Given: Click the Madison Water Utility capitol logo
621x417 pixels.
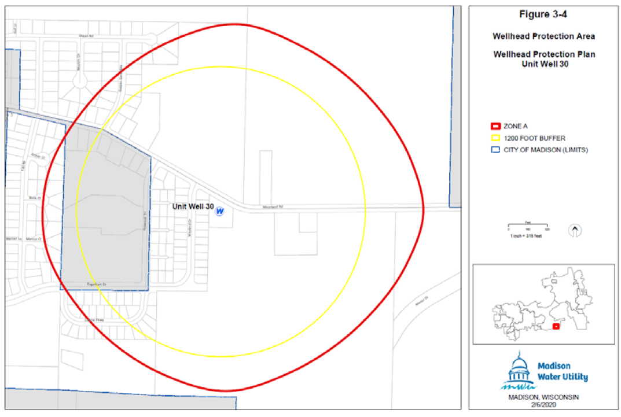Looking at the screenshot, I should (x=519, y=372).
